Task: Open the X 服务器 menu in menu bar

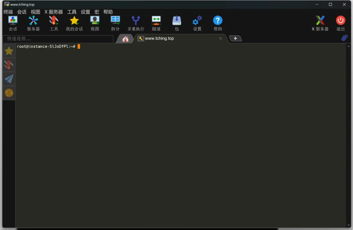Action: pos(53,12)
